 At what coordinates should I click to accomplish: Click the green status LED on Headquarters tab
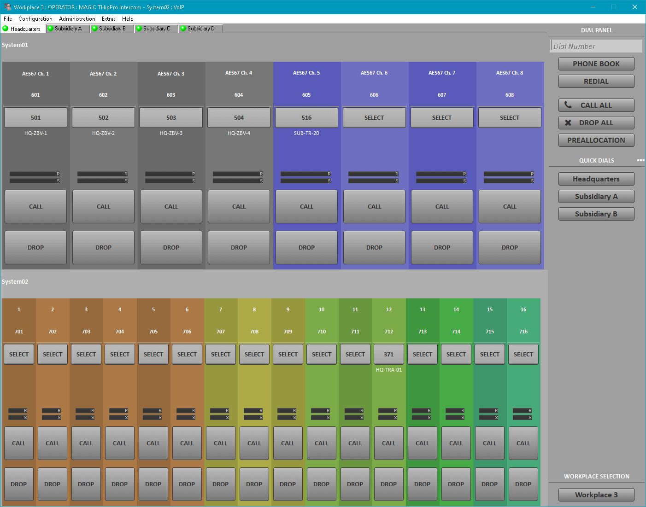(x=5, y=28)
